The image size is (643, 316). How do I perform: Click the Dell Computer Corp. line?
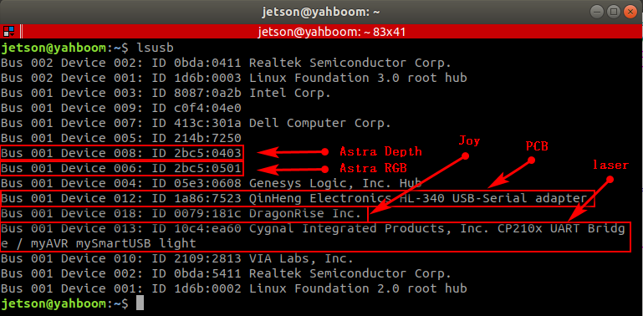tap(196, 123)
